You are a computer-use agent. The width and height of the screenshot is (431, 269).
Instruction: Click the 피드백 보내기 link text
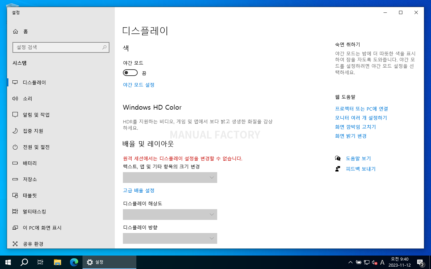click(361, 169)
